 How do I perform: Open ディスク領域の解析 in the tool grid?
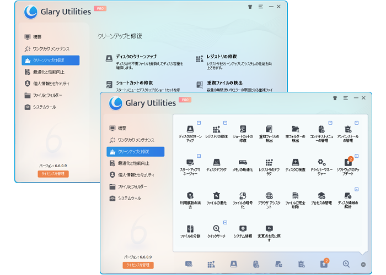pyautogui.click(x=348, y=200)
